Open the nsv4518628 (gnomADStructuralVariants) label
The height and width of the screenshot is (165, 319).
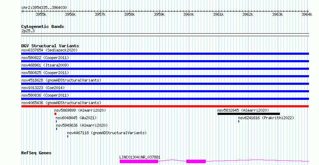pos(61,80)
